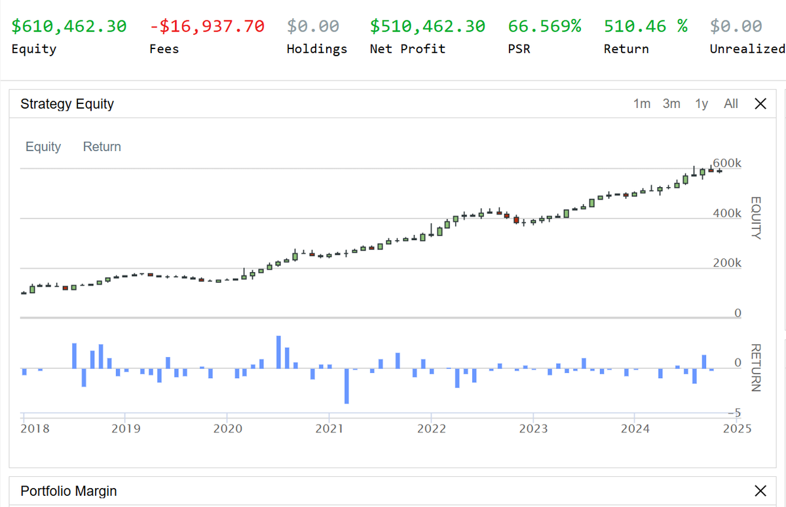Click the Unrealized statistic label
The image size is (786, 507).
747,49
